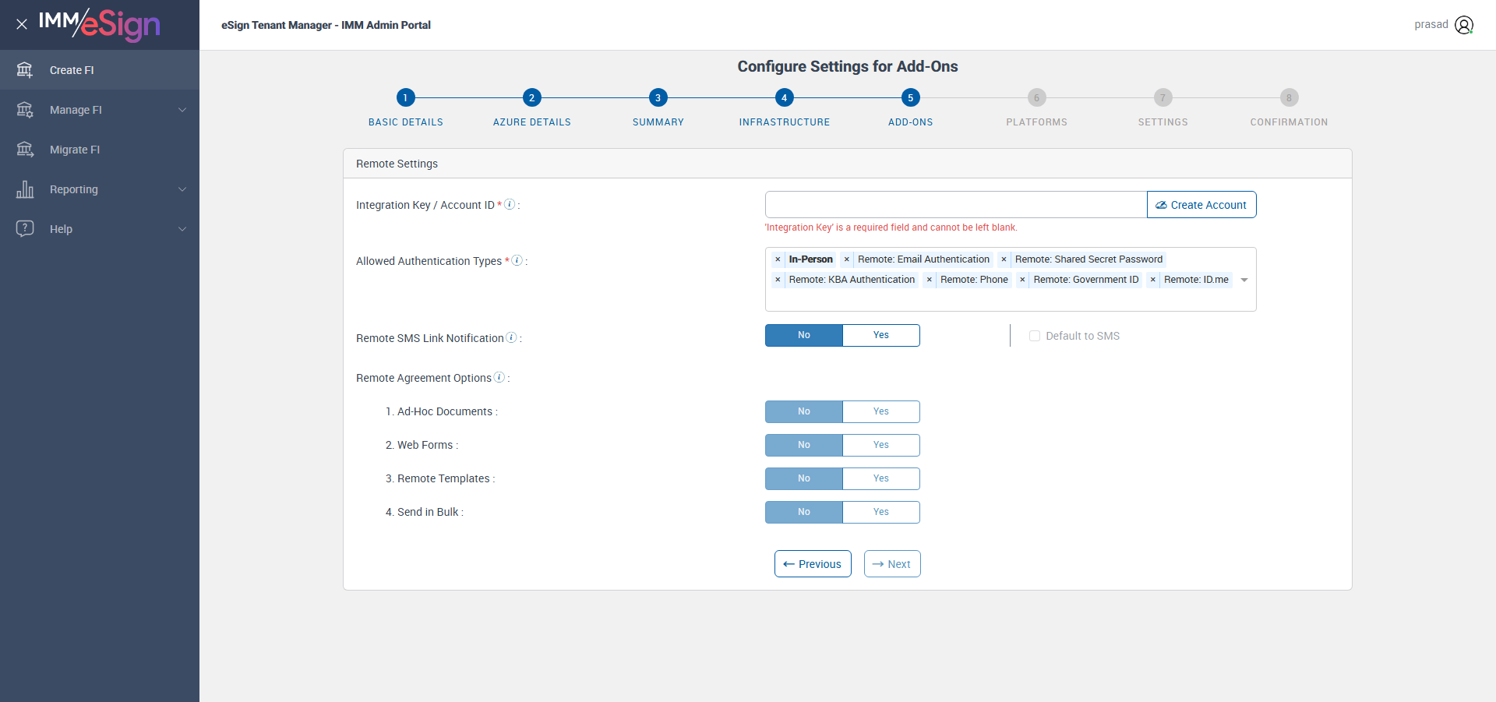The width and height of the screenshot is (1496, 702).
Task: Check the Default to SMS checkbox
Action: coord(1035,336)
